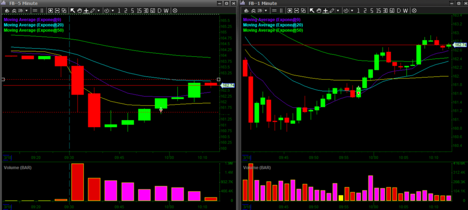Open chart type dropdown arrow in 5 Minute toolbar
The image size is (468, 210).
pyautogui.click(x=26, y=10)
